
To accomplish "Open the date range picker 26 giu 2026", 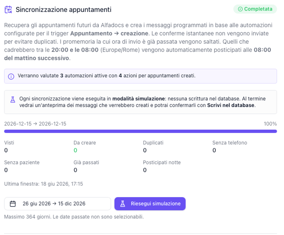I will (58, 204).
